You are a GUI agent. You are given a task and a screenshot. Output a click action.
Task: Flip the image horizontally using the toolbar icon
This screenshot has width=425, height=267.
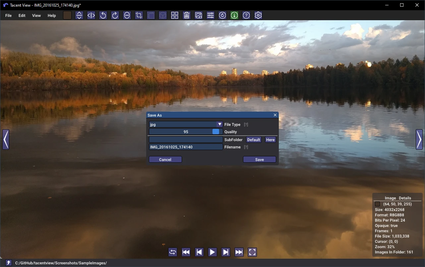point(91,15)
